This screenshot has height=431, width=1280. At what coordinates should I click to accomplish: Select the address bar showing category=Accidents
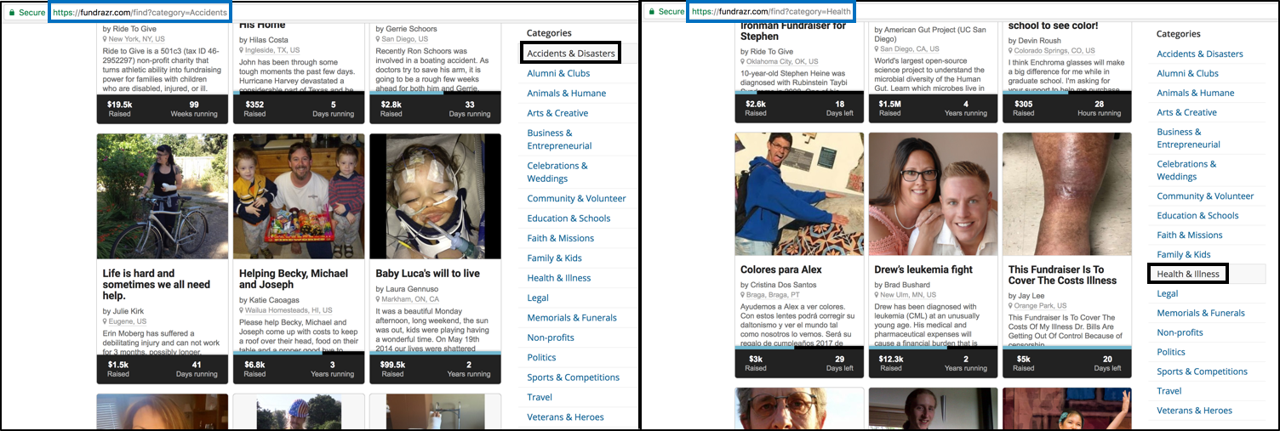(140, 12)
